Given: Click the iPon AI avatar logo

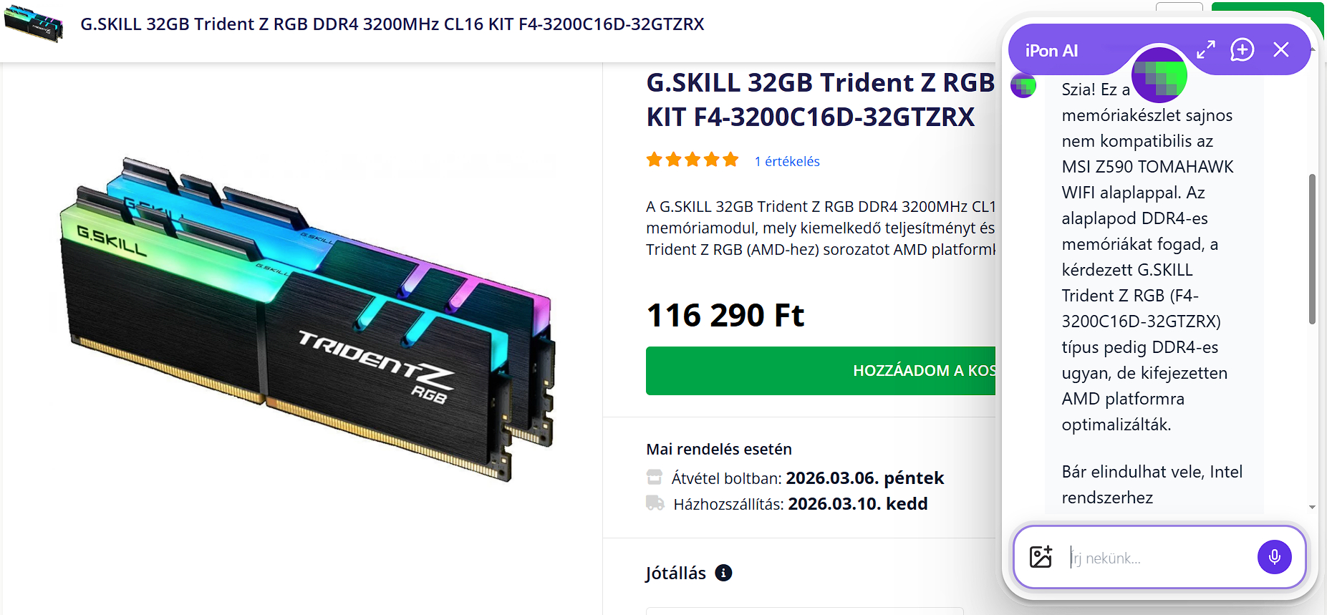Looking at the screenshot, I should click(1159, 75).
